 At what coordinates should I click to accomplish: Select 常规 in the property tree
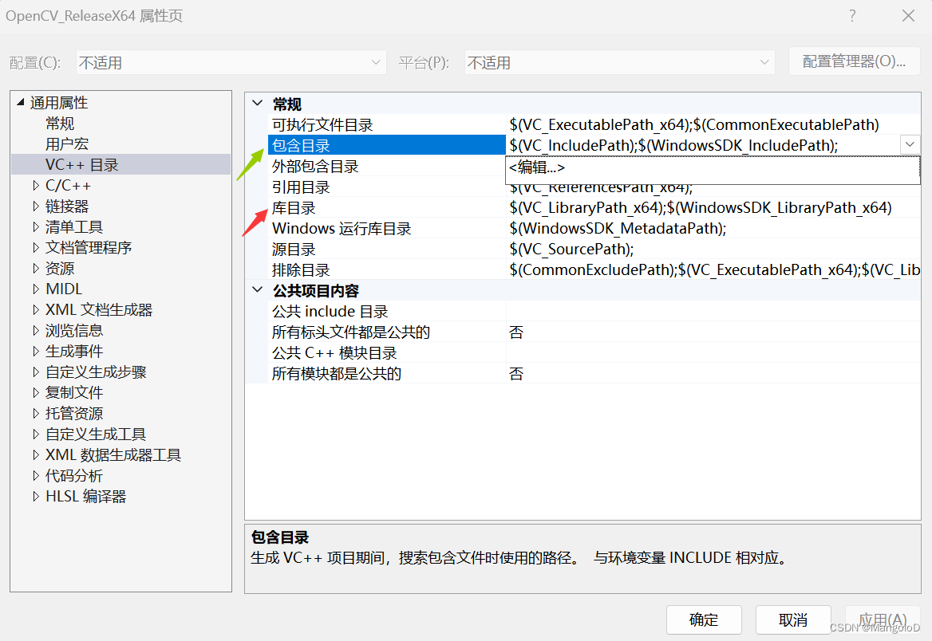point(59,124)
